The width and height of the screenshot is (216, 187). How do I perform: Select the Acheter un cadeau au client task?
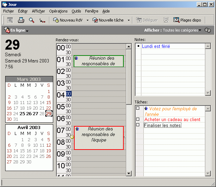click(172, 119)
